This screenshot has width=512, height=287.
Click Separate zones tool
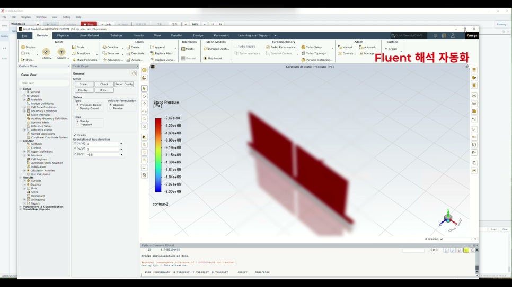pyautogui.click(x=111, y=53)
